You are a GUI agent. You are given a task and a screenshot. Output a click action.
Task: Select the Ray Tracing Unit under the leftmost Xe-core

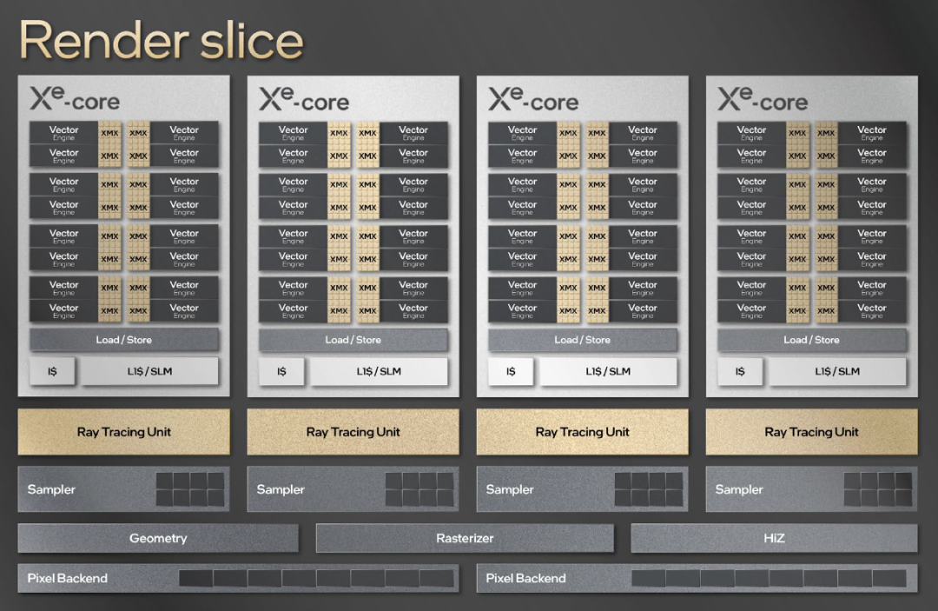pyautogui.click(x=124, y=431)
